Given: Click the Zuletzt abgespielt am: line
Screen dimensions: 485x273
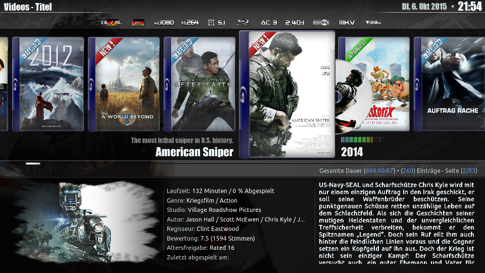Looking at the screenshot, I should click(198, 257).
